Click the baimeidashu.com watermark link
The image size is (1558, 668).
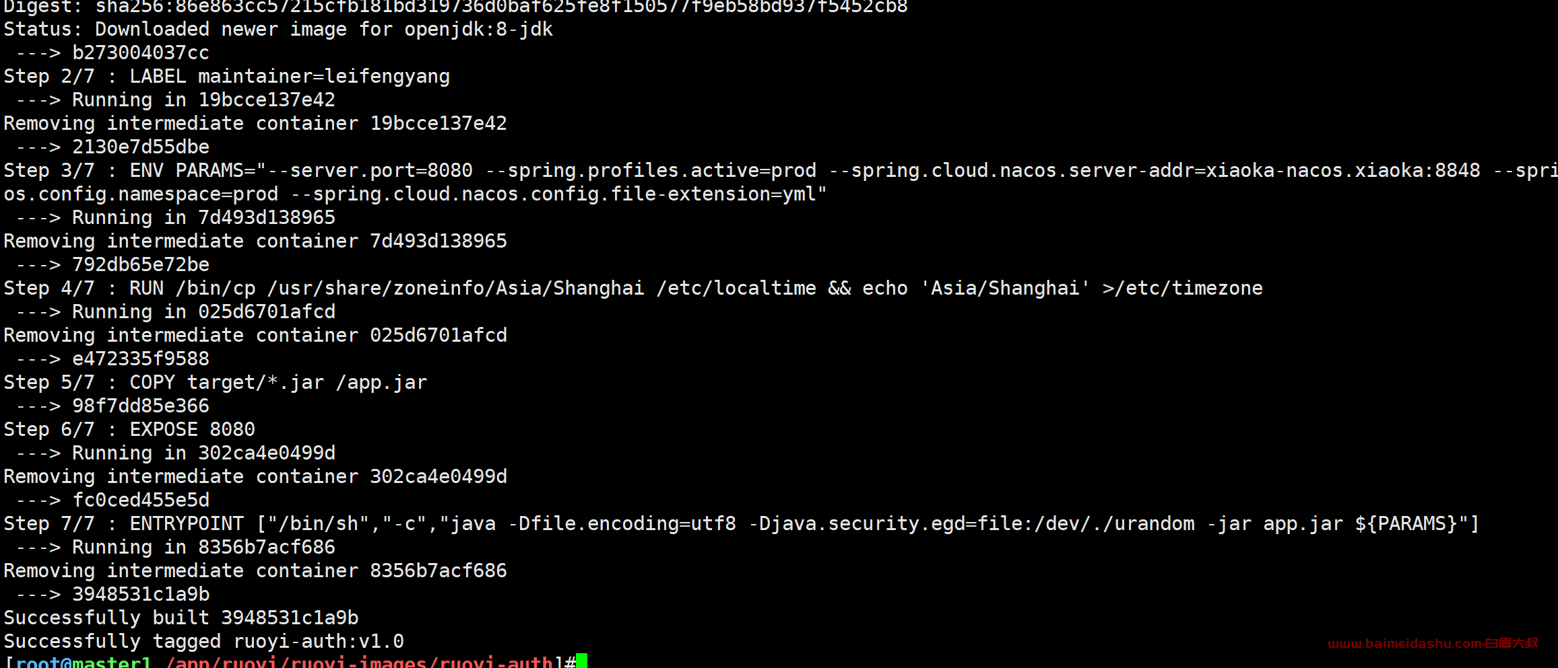point(1433,643)
